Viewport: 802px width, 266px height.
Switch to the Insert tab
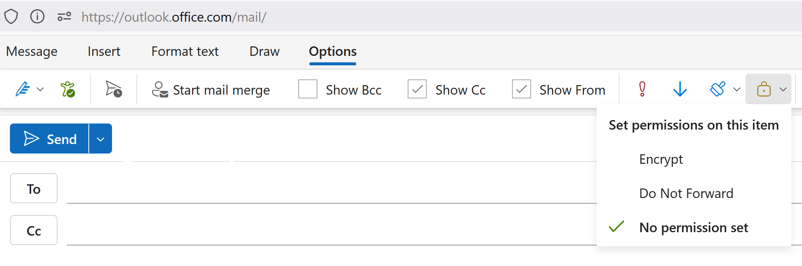(104, 51)
